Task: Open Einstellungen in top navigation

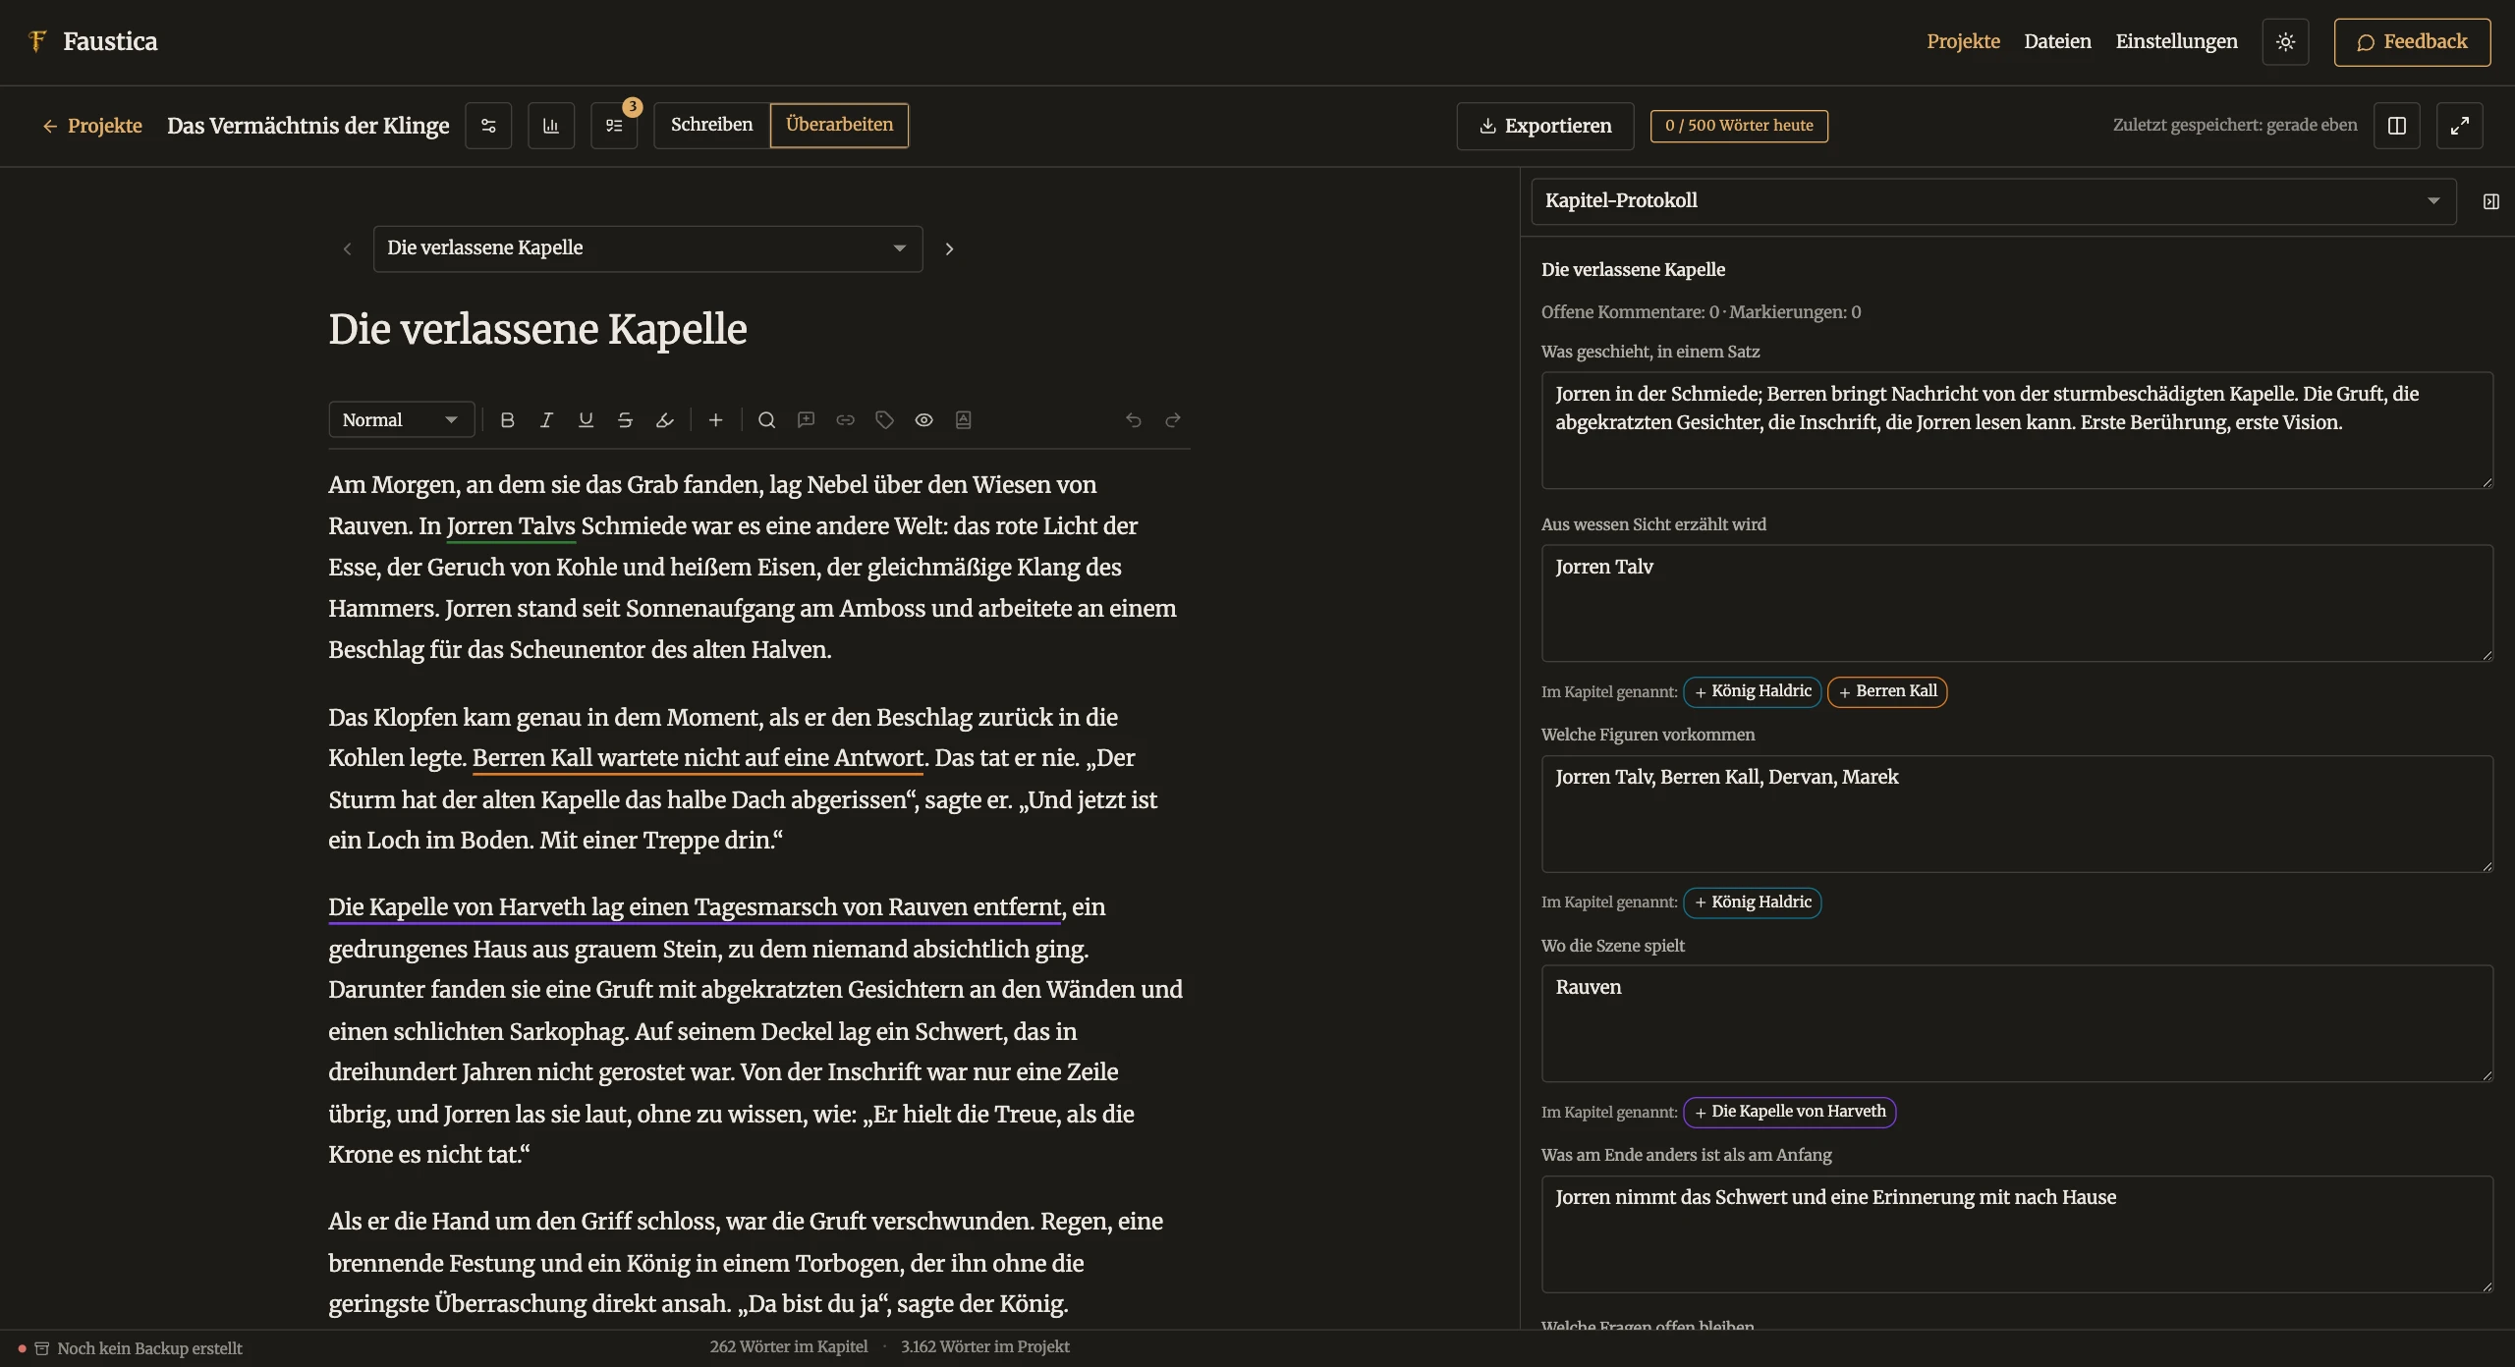Action: pyautogui.click(x=2176, y=41)
